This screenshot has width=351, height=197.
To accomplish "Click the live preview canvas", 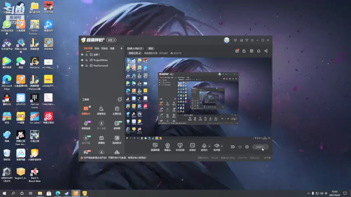I will (198, 98).
